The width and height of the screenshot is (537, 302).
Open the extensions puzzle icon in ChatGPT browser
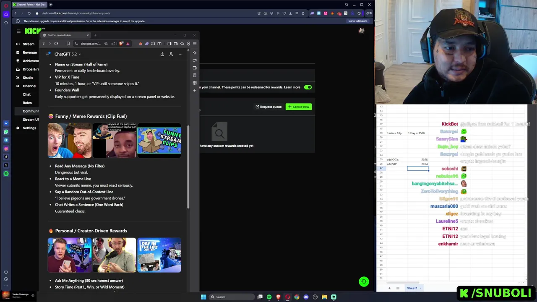[x=153, y=44]
